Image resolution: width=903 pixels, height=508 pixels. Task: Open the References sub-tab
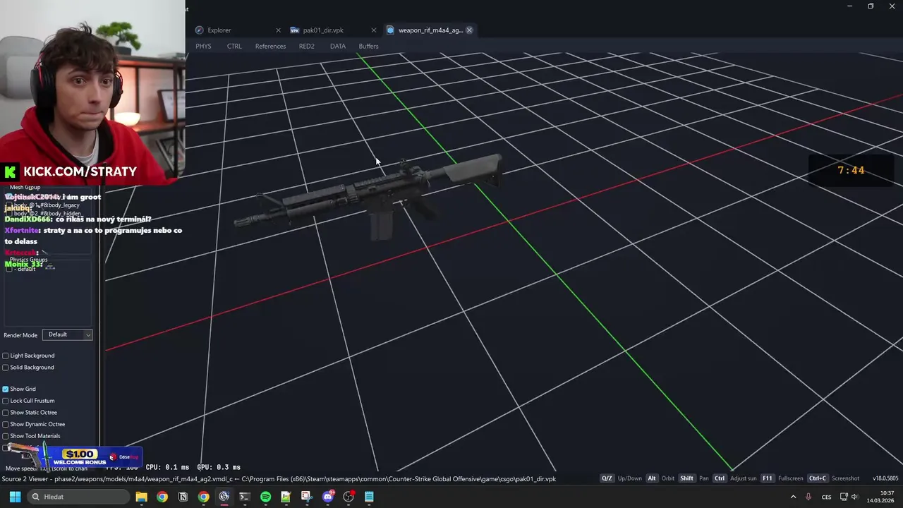click(x=270, y=47)
